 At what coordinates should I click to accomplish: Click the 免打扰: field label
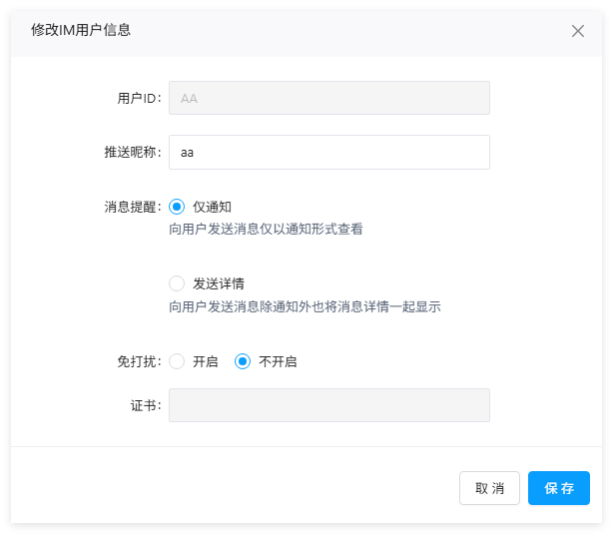[139, 361]
